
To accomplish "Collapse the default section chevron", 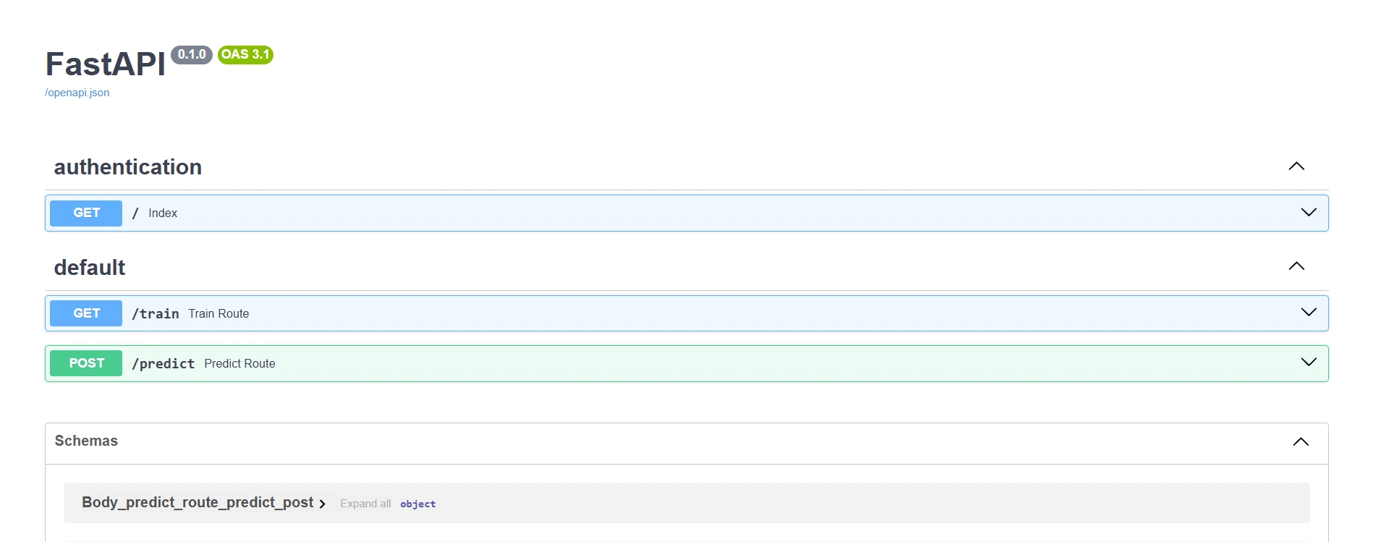I will tap(1296, 266).
